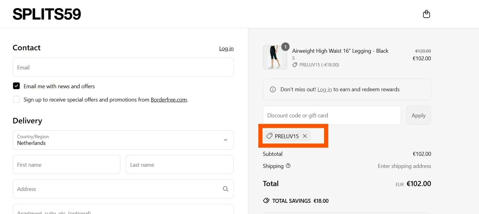Click the Delivery section heading
Image resolution: width=479 pixels, height=214 pixels.
[27, 121]
